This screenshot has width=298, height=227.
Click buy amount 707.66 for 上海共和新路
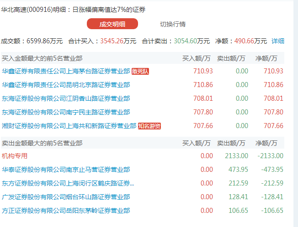203,126
